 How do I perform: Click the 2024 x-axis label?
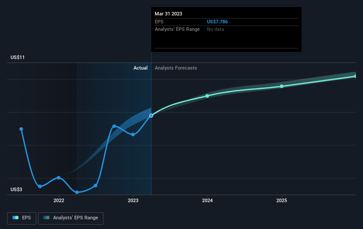[207, 200]
